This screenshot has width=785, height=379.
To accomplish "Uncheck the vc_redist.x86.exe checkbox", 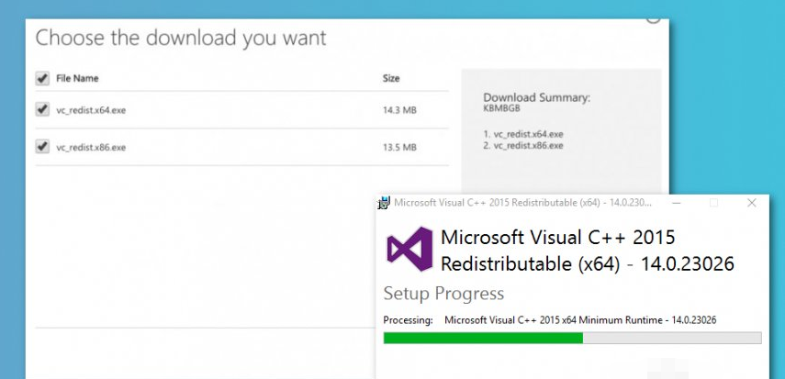I will click(x=42, y=146).
